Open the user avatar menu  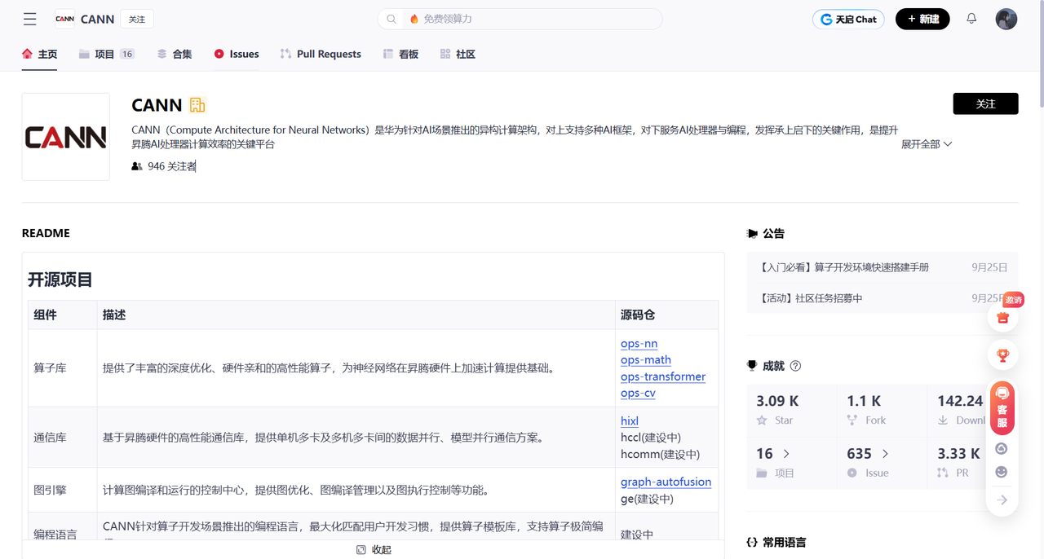pyautogui.click(x=1006, y=19)
